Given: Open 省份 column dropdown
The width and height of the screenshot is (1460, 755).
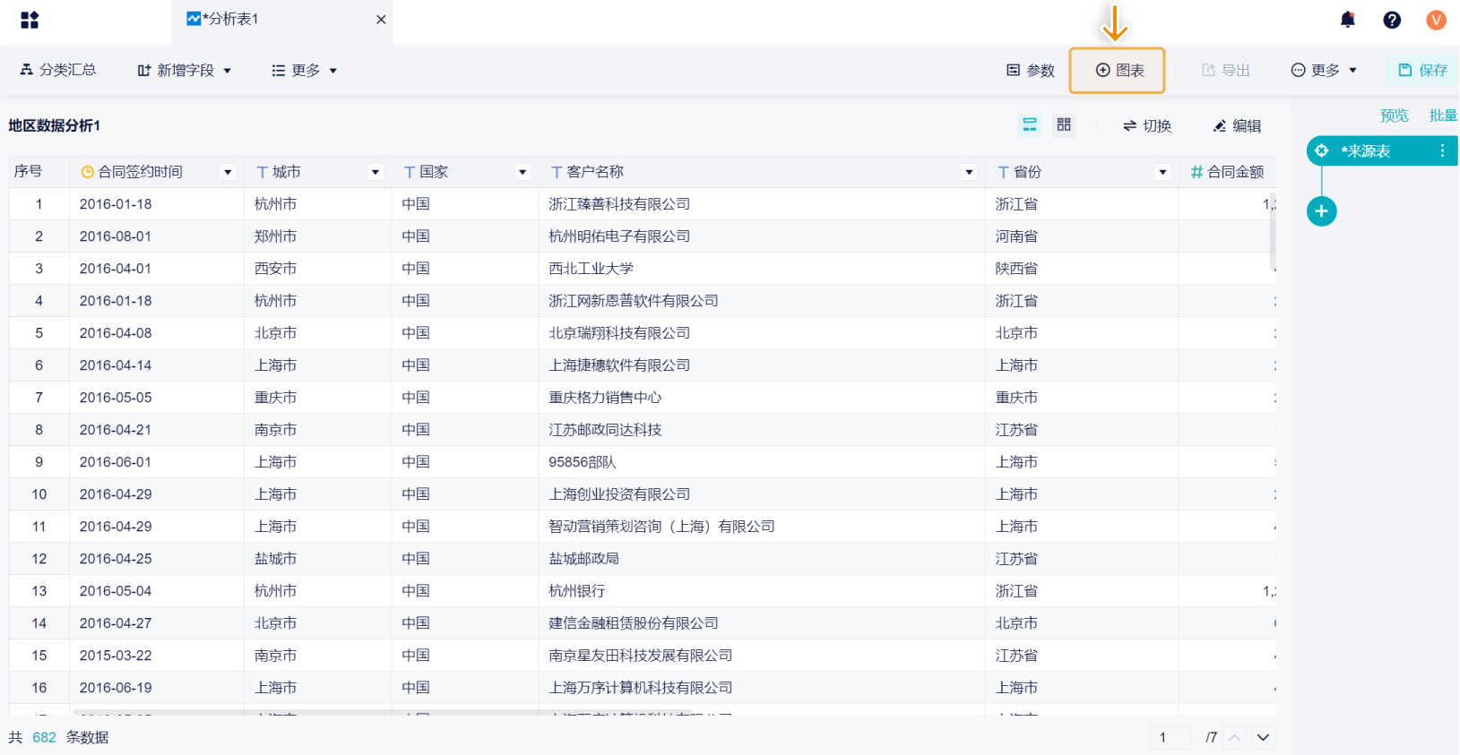Looking at the screenshot, I should pos(1162,172).
